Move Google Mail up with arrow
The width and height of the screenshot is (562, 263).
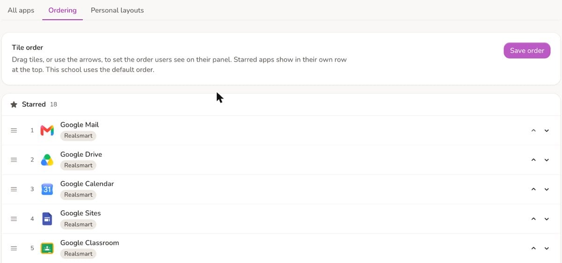tap(533, 131)
